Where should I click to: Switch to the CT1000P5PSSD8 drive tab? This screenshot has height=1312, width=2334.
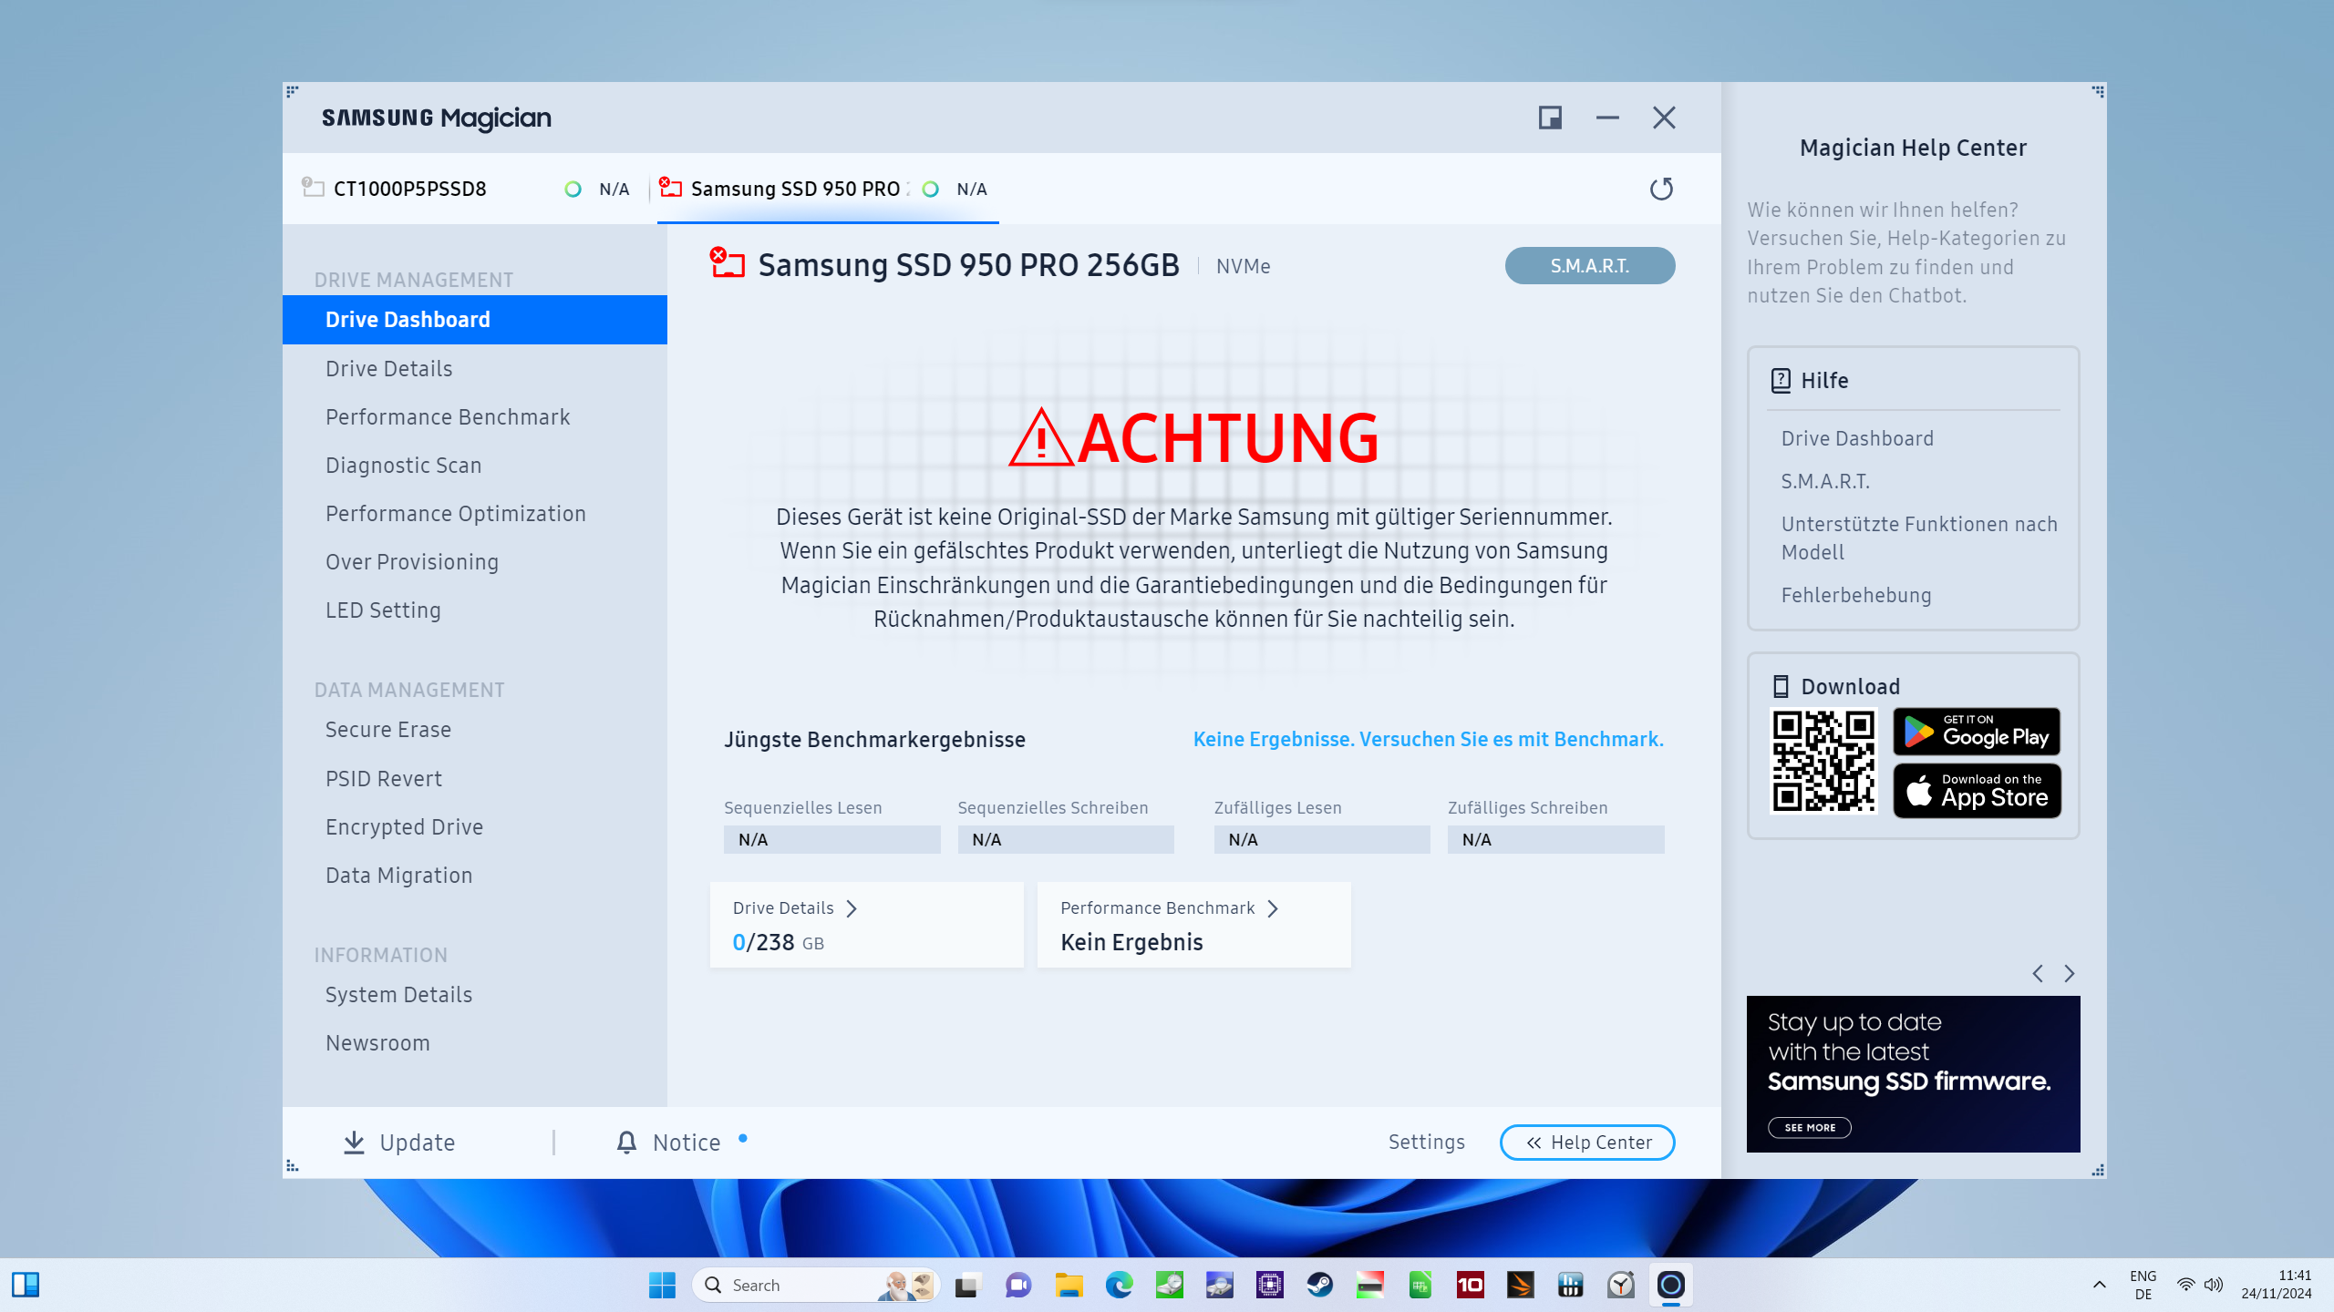coord(410,189)
